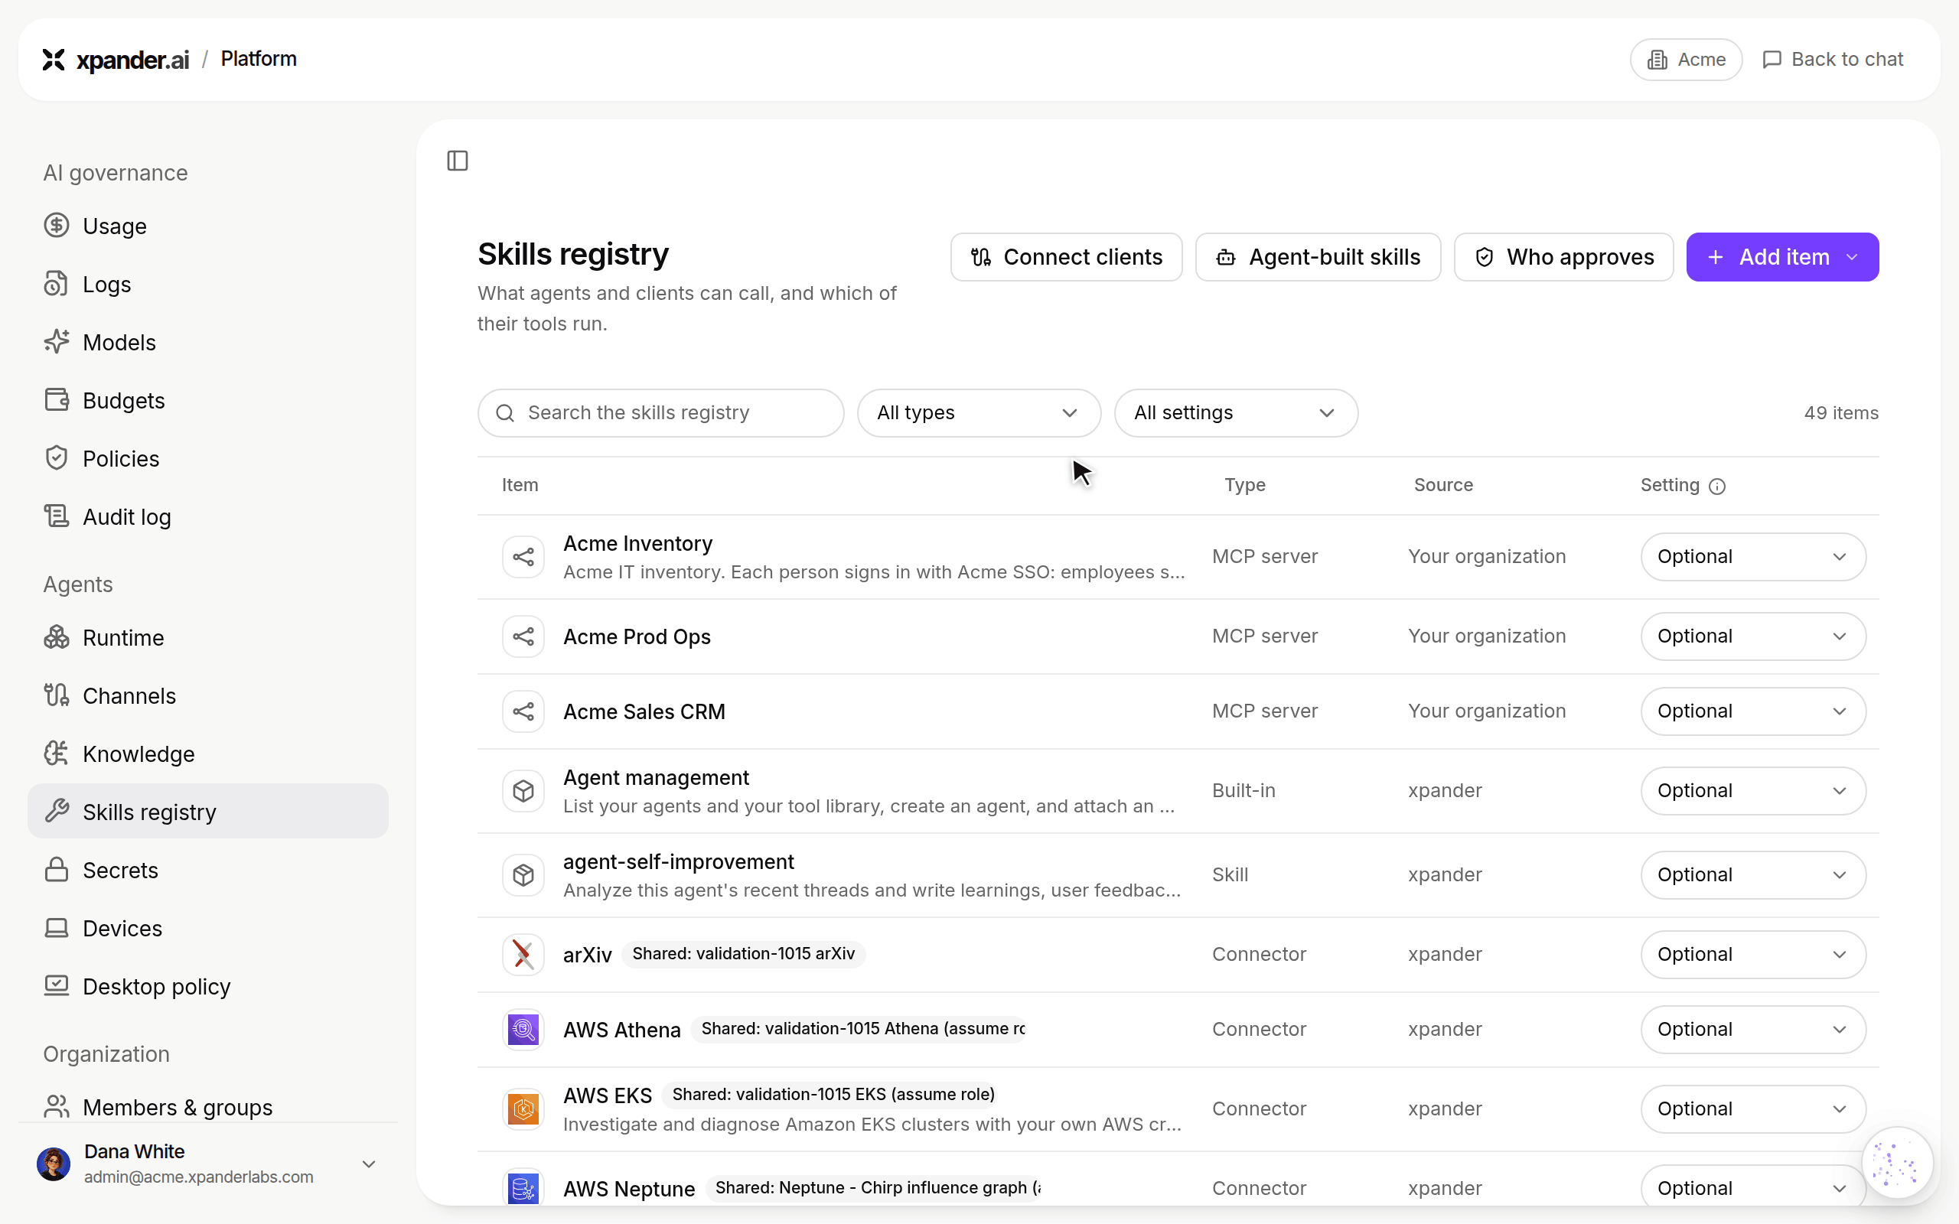The width and height of the screenshot is (1959, 1224).
Task: Click Dana White's avatar picture
Action: click(54, 1164)
